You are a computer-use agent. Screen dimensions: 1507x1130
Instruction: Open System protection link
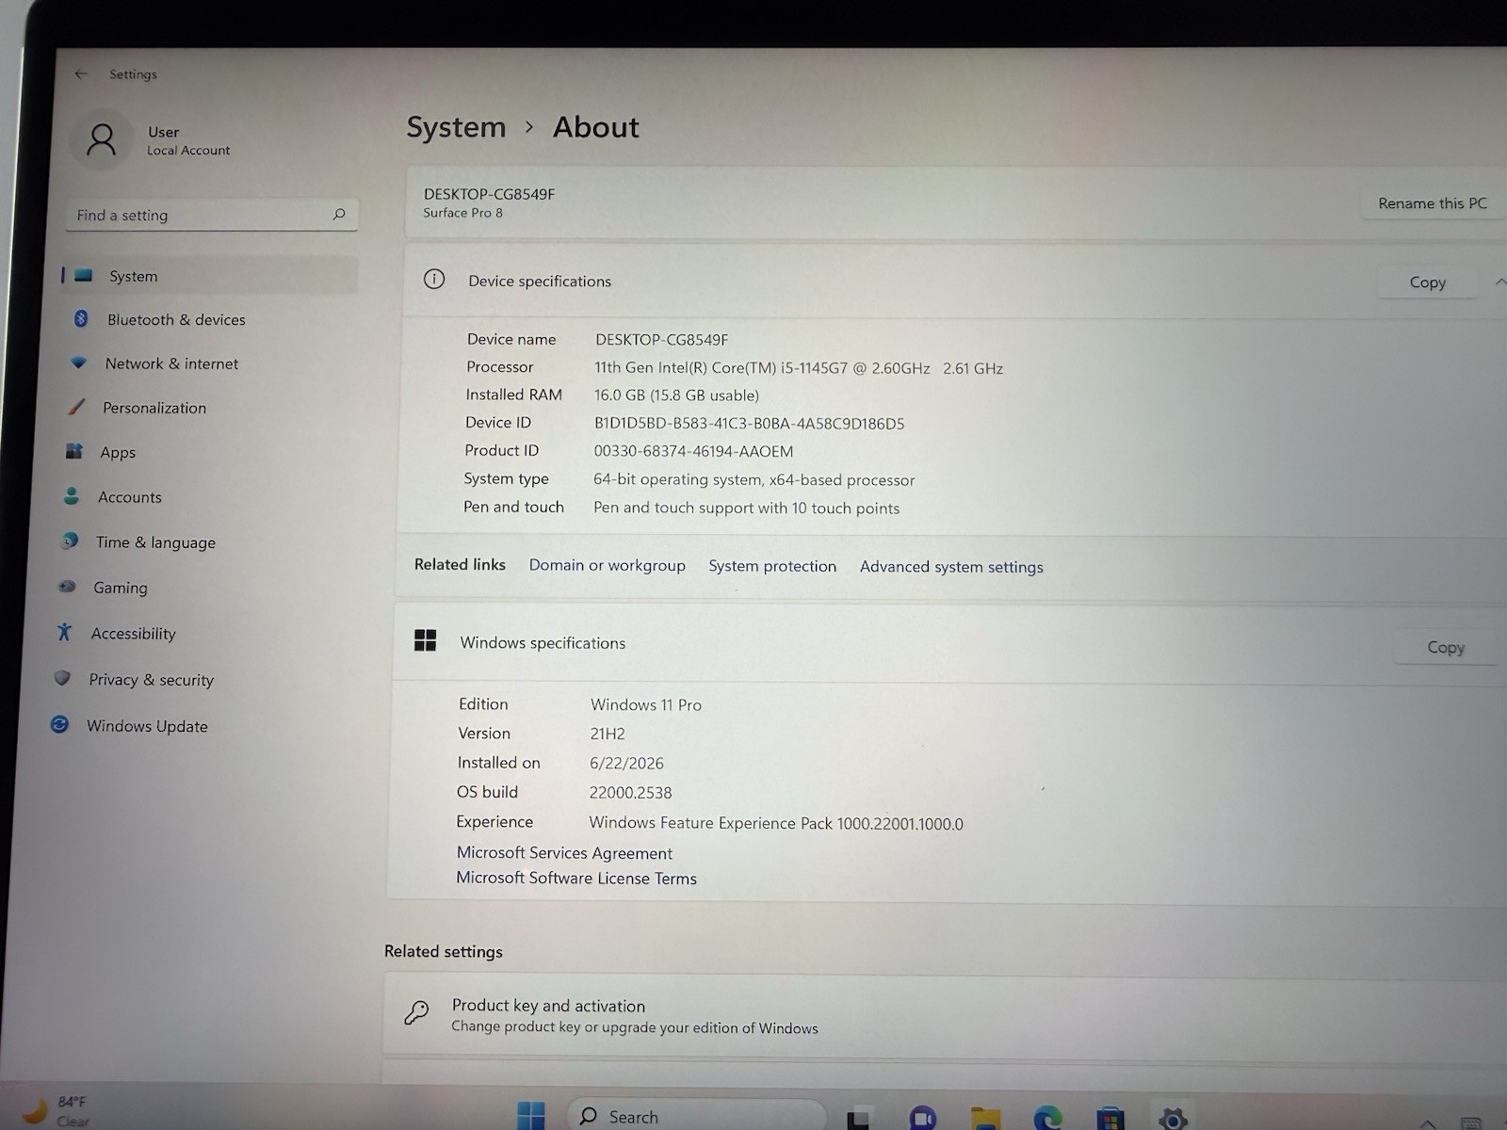coord(772,566)
